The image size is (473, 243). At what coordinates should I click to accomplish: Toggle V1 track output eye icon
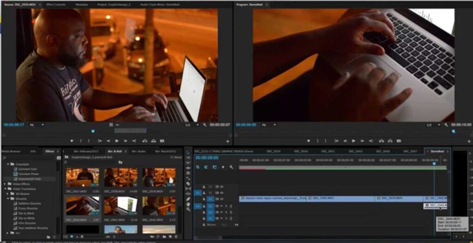click(222, 199)
